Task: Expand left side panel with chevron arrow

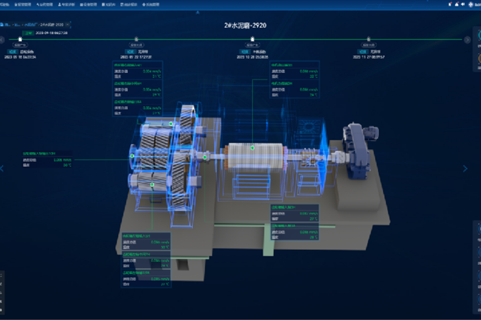Action: tap(2, 169)
